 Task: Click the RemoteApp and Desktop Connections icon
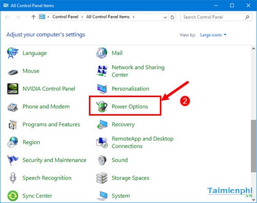(x=102, y=142)
